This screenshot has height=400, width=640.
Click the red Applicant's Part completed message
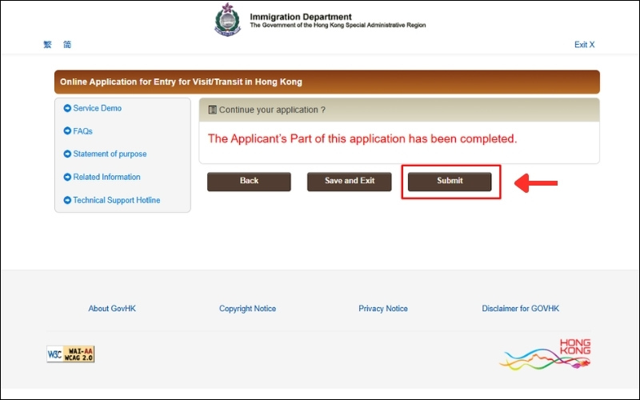[x=362, y=138]
